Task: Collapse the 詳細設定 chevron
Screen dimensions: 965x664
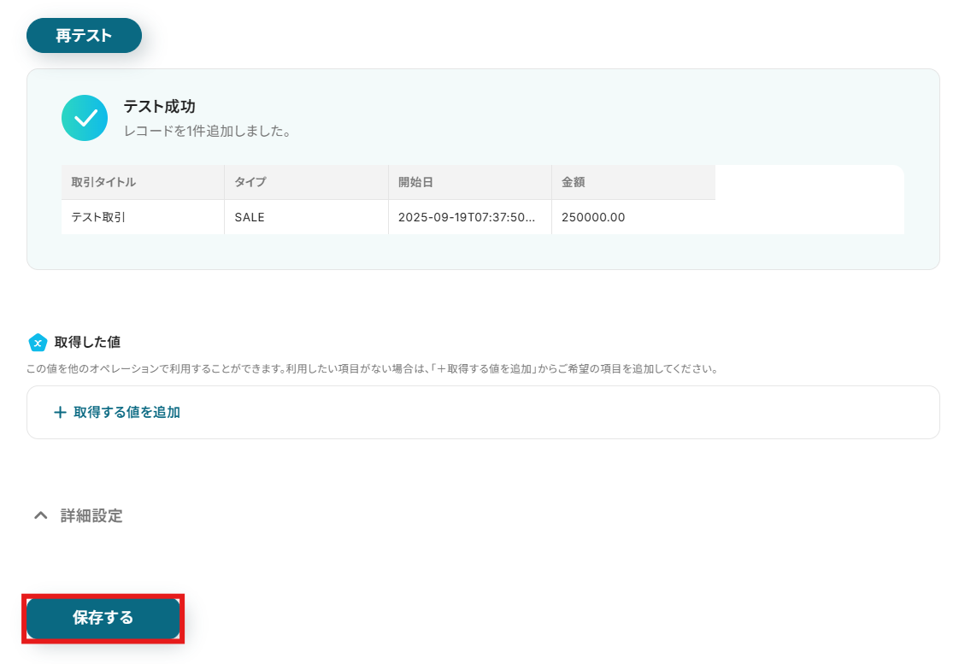Action: [x=41, y=515]
